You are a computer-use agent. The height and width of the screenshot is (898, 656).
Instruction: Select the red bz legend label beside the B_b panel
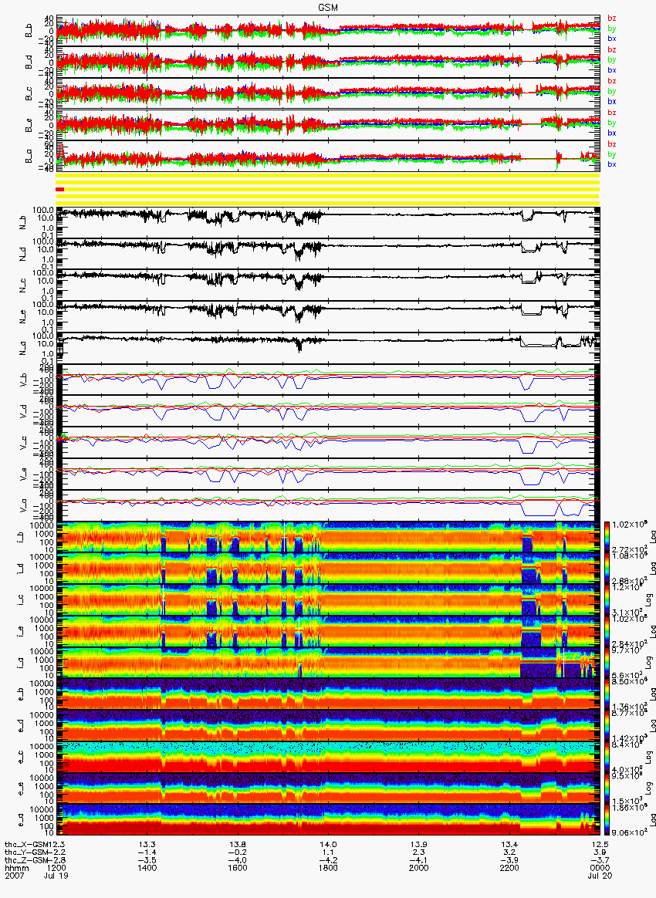(x=612, y=19)
